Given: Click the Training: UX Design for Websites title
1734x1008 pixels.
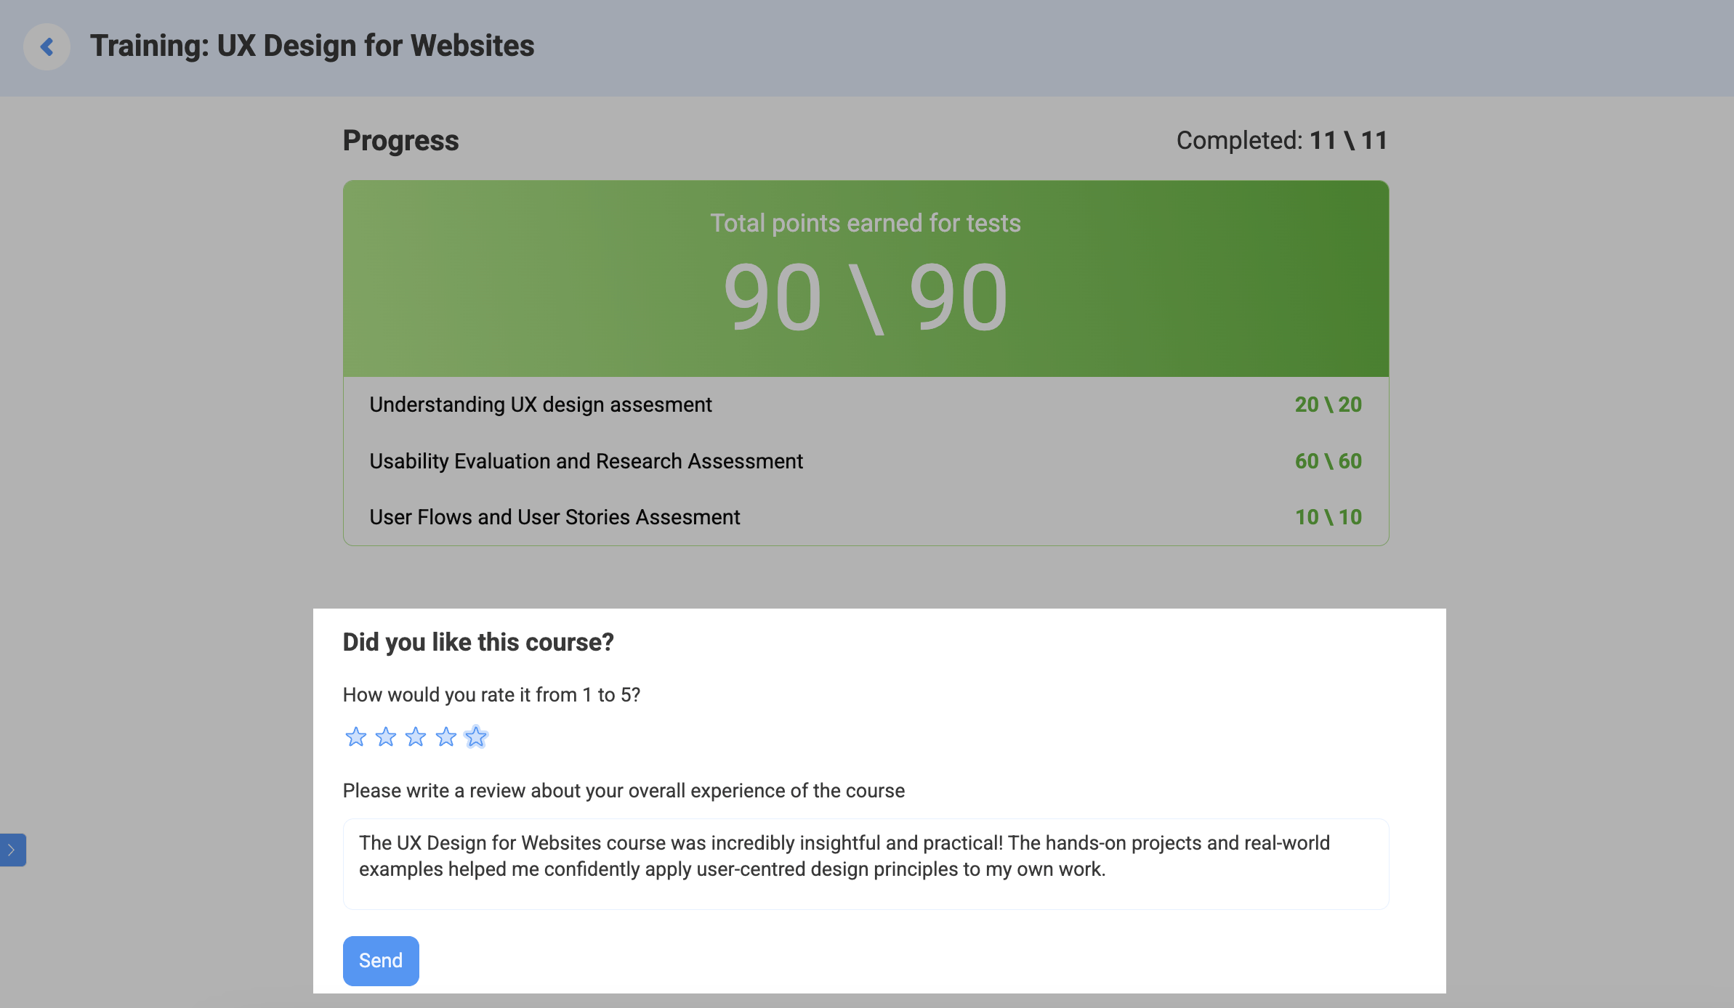Looking at the screenshot, I should point(312,46).
